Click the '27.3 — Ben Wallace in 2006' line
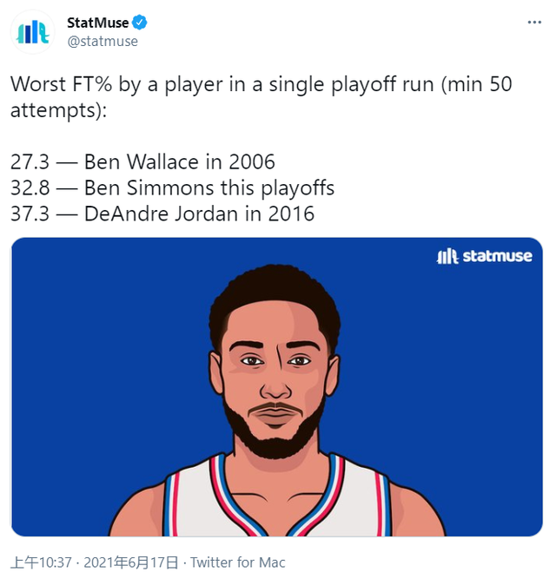This screenshot has width=556, height=579. point(142,162)
